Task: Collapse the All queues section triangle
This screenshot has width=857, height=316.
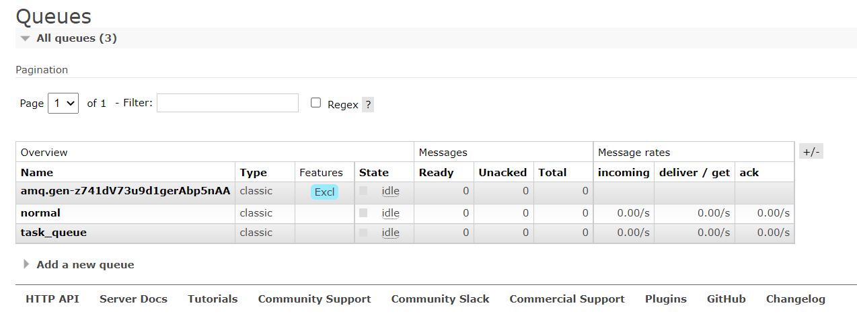Action: pyautogui.click(x=26, y=38)
